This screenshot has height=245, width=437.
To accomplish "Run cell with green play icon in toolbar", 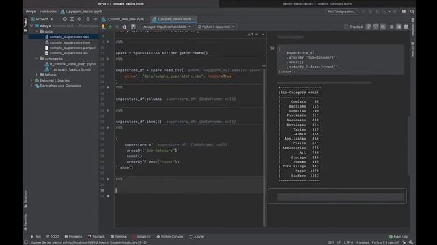I will coord(111,27).
